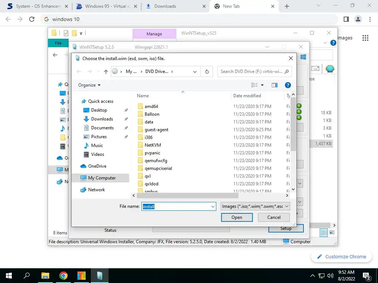This screenshot has height=283, width=378.
Task: Open the Google apps grid
Action: coord(365,38)
